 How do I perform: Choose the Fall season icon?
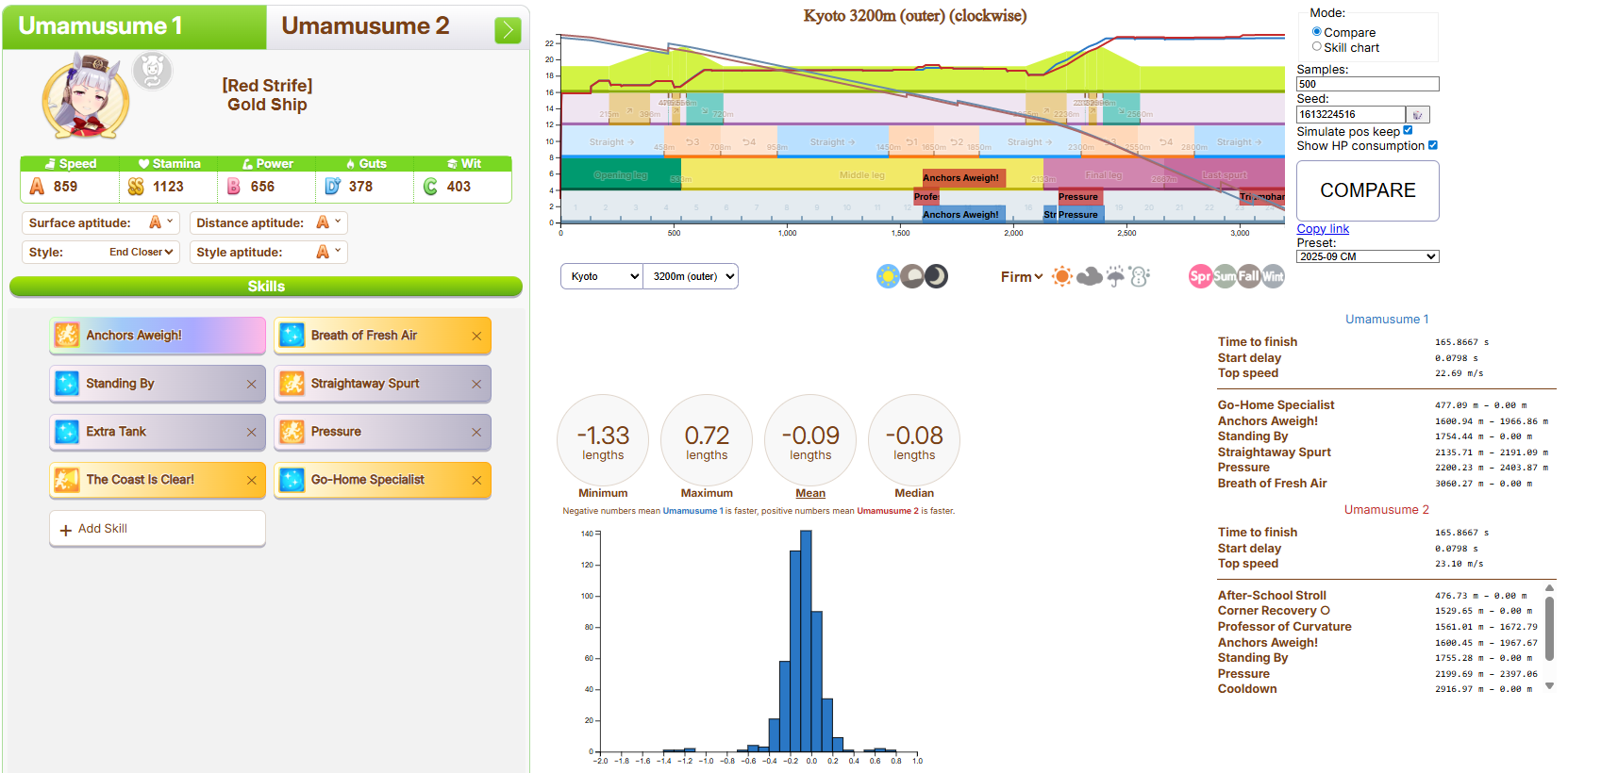tap(1248, 276)
